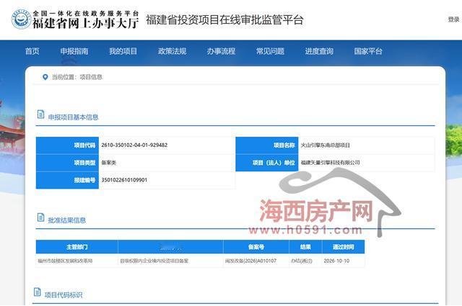Click the 主管部门 column header
The height and width of the screenshot is (306, 462).
pyautogui.click(x=77, y=247)
